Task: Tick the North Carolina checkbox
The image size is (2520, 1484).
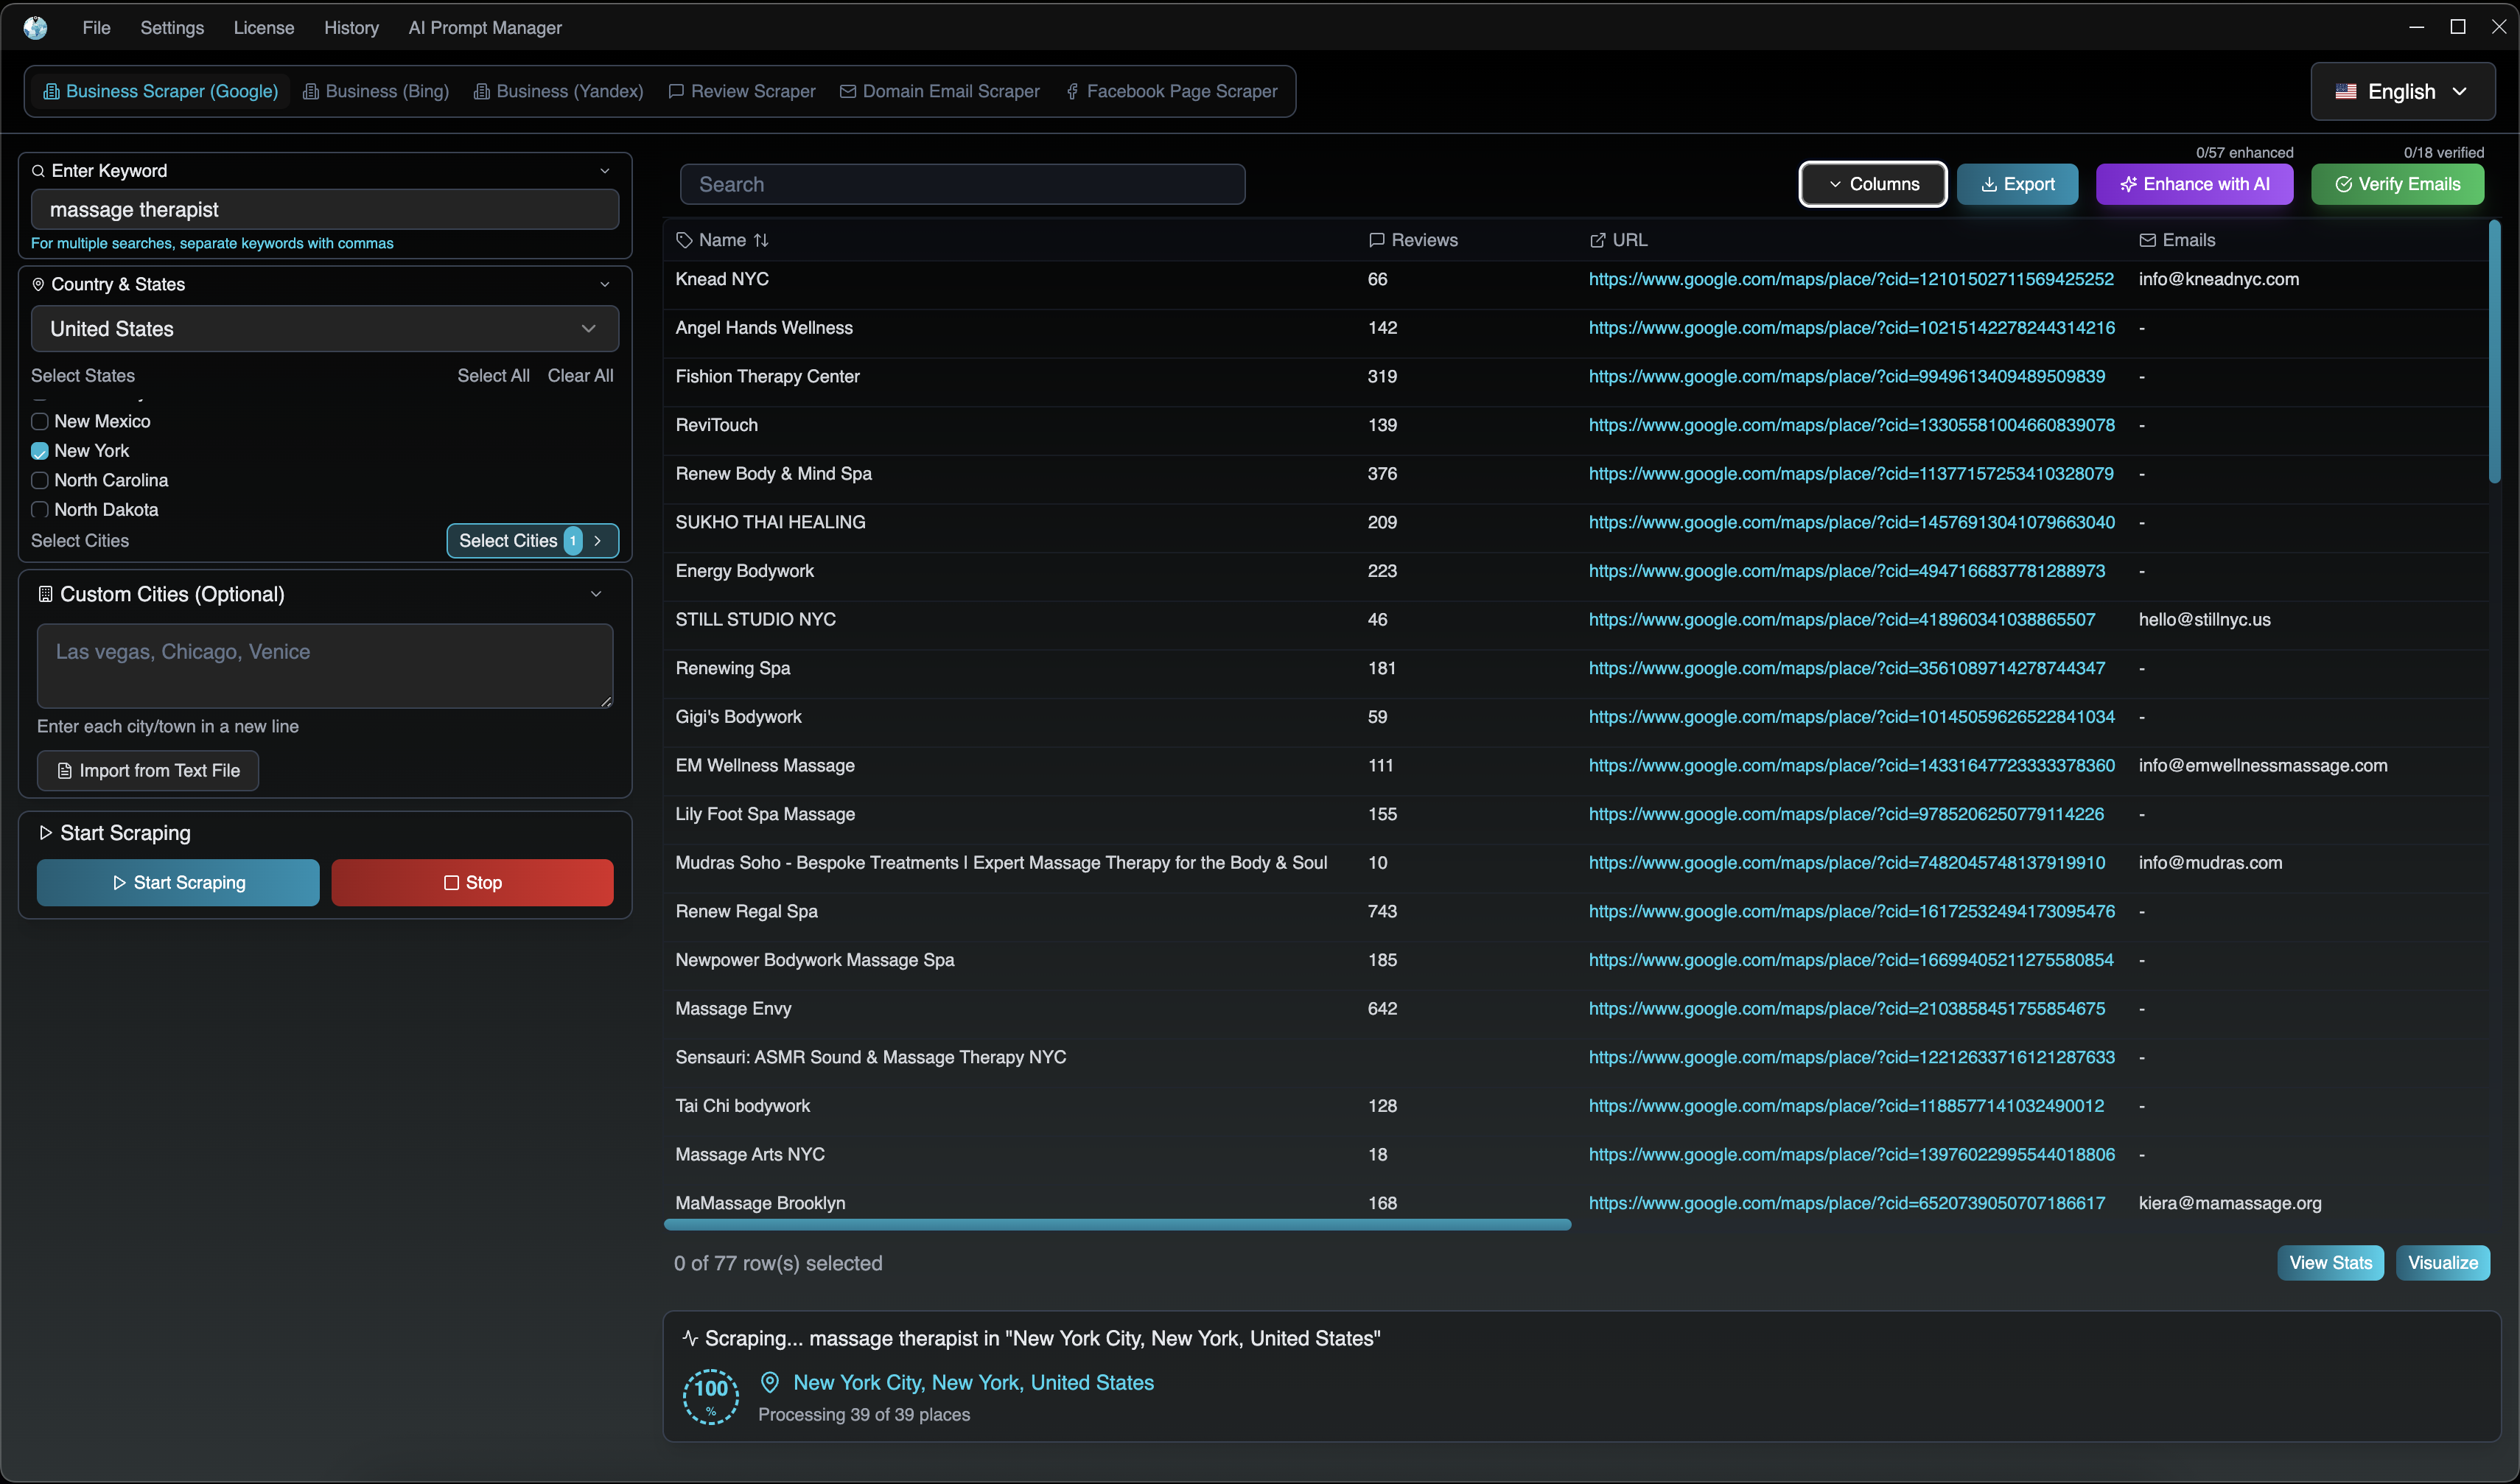Action: [x=40, y=480]
